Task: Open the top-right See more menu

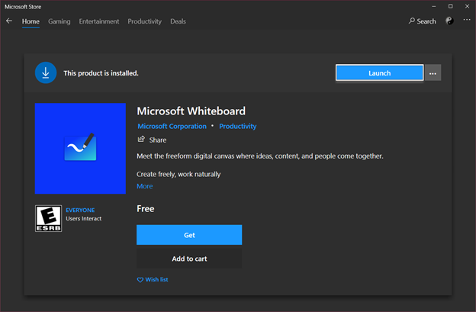Action: click(x=467, y=20)
